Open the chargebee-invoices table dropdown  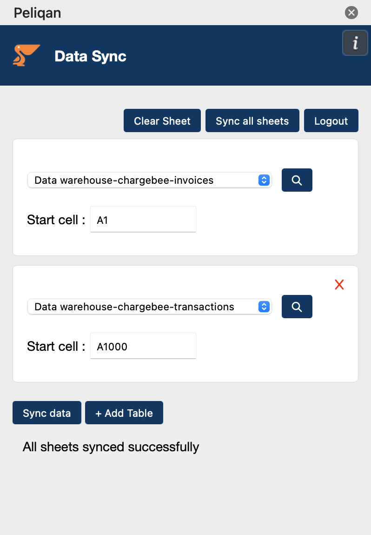[150, 180]
